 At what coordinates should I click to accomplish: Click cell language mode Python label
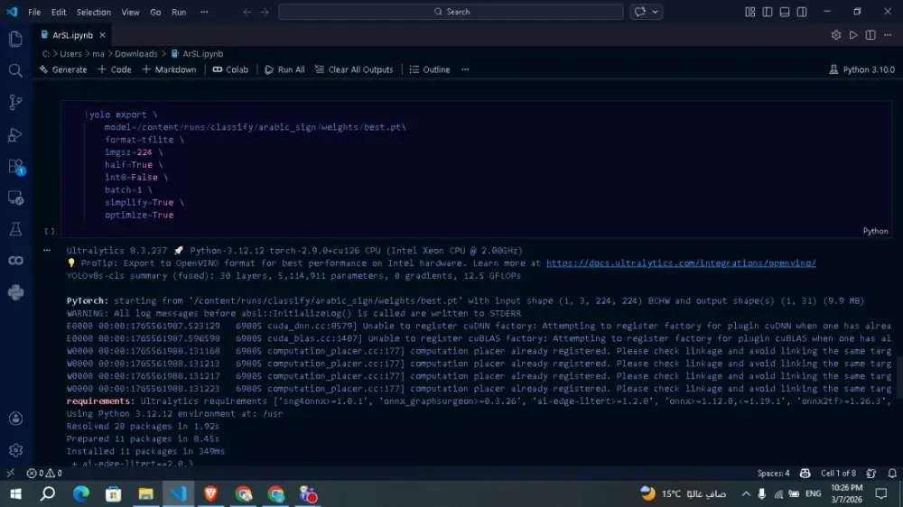pyautogui.click(x=875, y=231)
